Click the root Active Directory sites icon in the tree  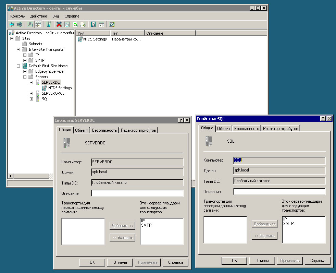click(x=12, y=33)
